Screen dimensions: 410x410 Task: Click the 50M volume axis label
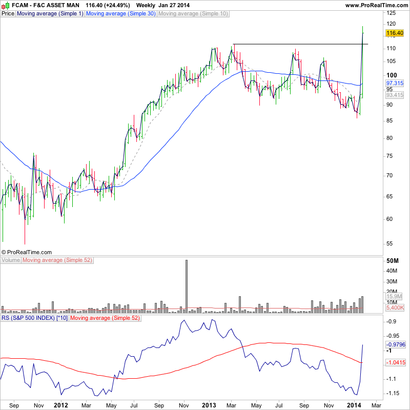tap(393, 261)
